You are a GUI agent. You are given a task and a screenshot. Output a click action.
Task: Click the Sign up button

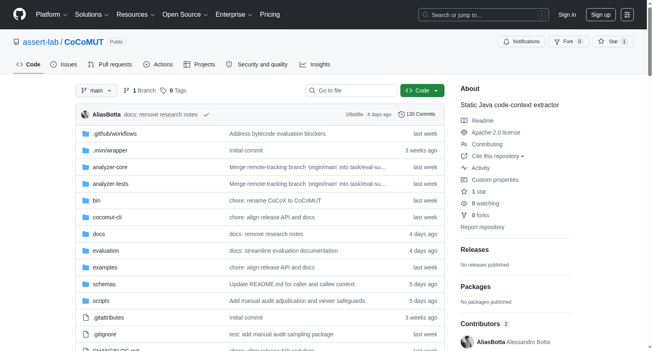[601, 15]
